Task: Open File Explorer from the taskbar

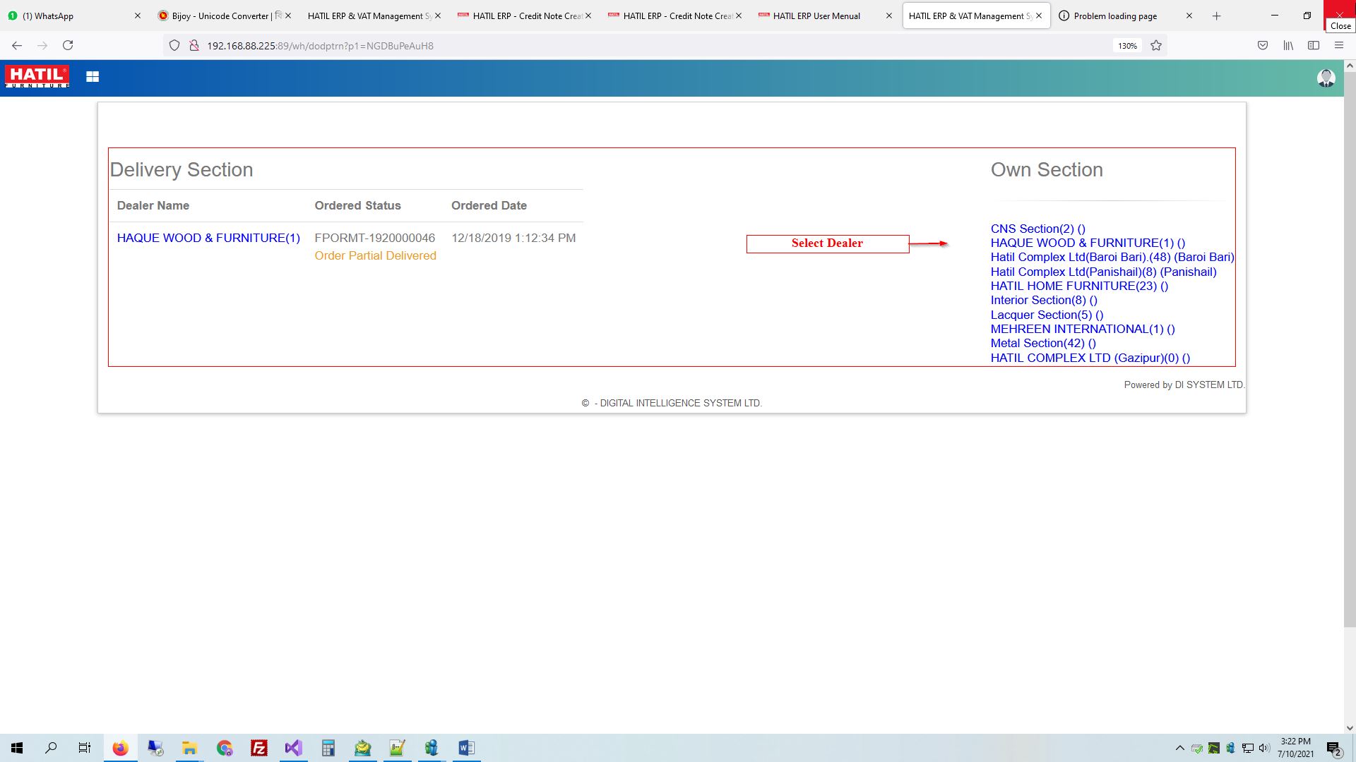Action: [189, 748]
